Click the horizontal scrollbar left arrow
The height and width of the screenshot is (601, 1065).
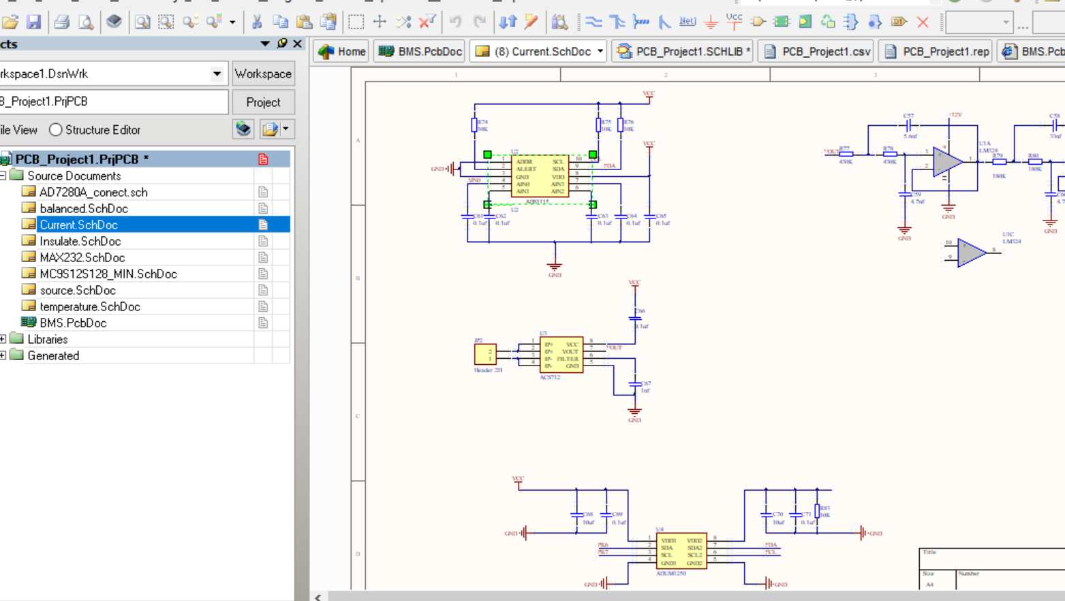(318, 597)
